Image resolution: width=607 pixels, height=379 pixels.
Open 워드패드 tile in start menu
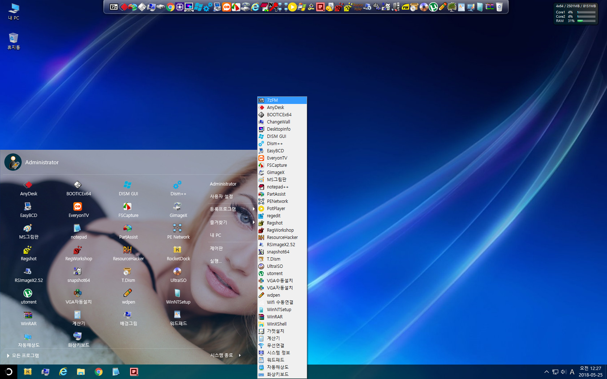coord(178,318)
